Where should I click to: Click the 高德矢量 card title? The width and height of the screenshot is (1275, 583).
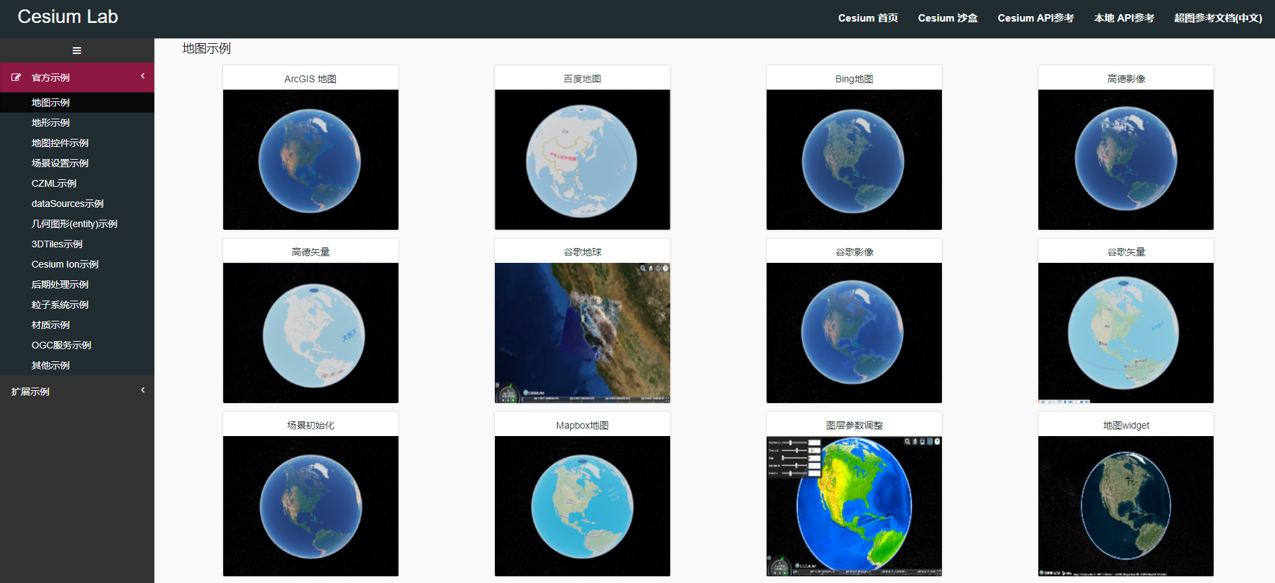tap(311, 252)
